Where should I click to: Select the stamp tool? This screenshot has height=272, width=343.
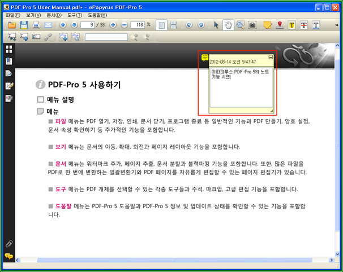pos(280,25)
